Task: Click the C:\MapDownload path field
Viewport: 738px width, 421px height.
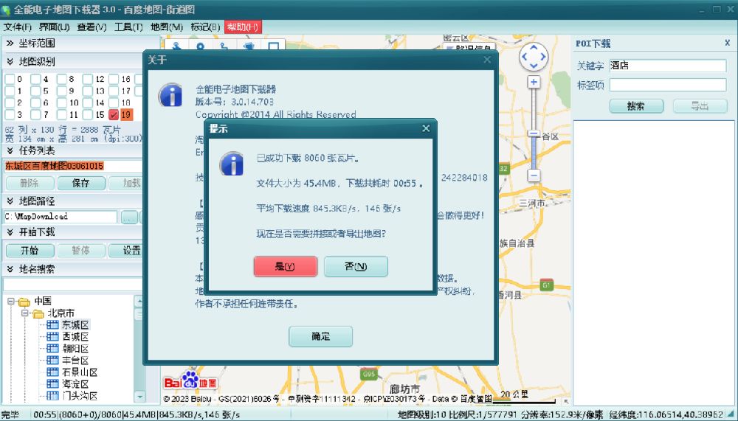Action: click(61, 216)
